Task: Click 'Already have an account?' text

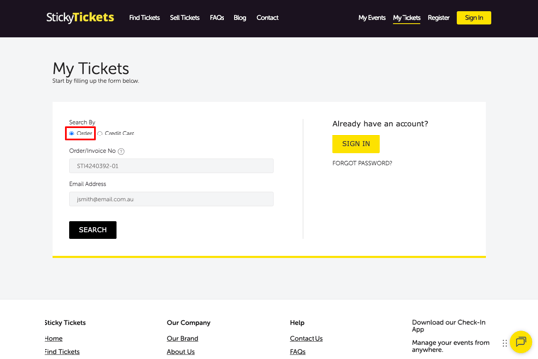Action: pyautogui.click(x=380, y=124)
